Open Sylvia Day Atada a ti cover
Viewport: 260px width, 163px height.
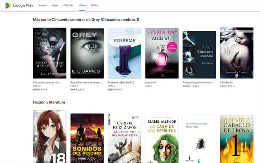(x=162, y=53)
